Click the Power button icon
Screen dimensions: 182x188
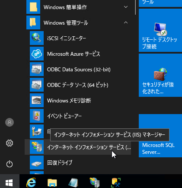pos(10,164)
